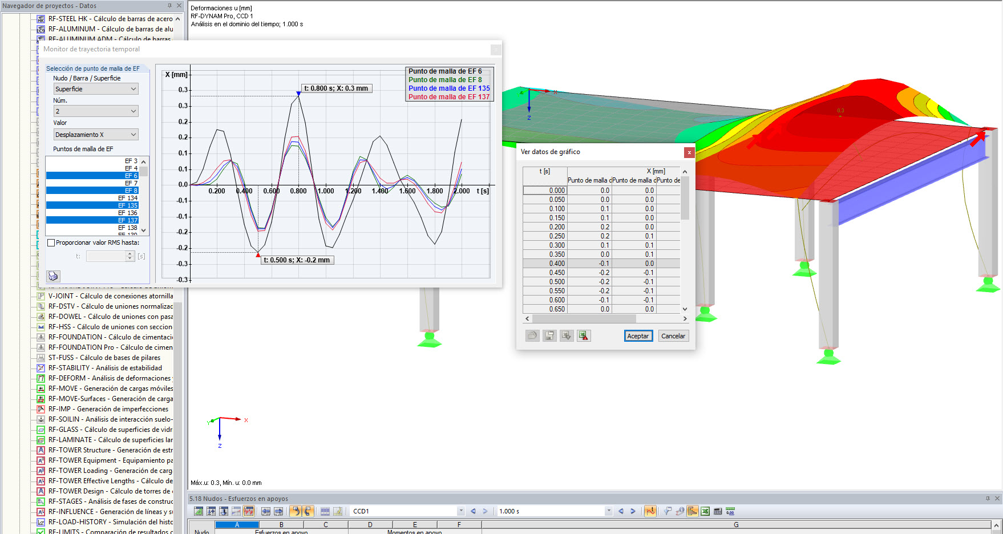Open the Valor dropdown showing Desplazamiento X
This screenshot has width=1003, height=534.
[96, 135]
